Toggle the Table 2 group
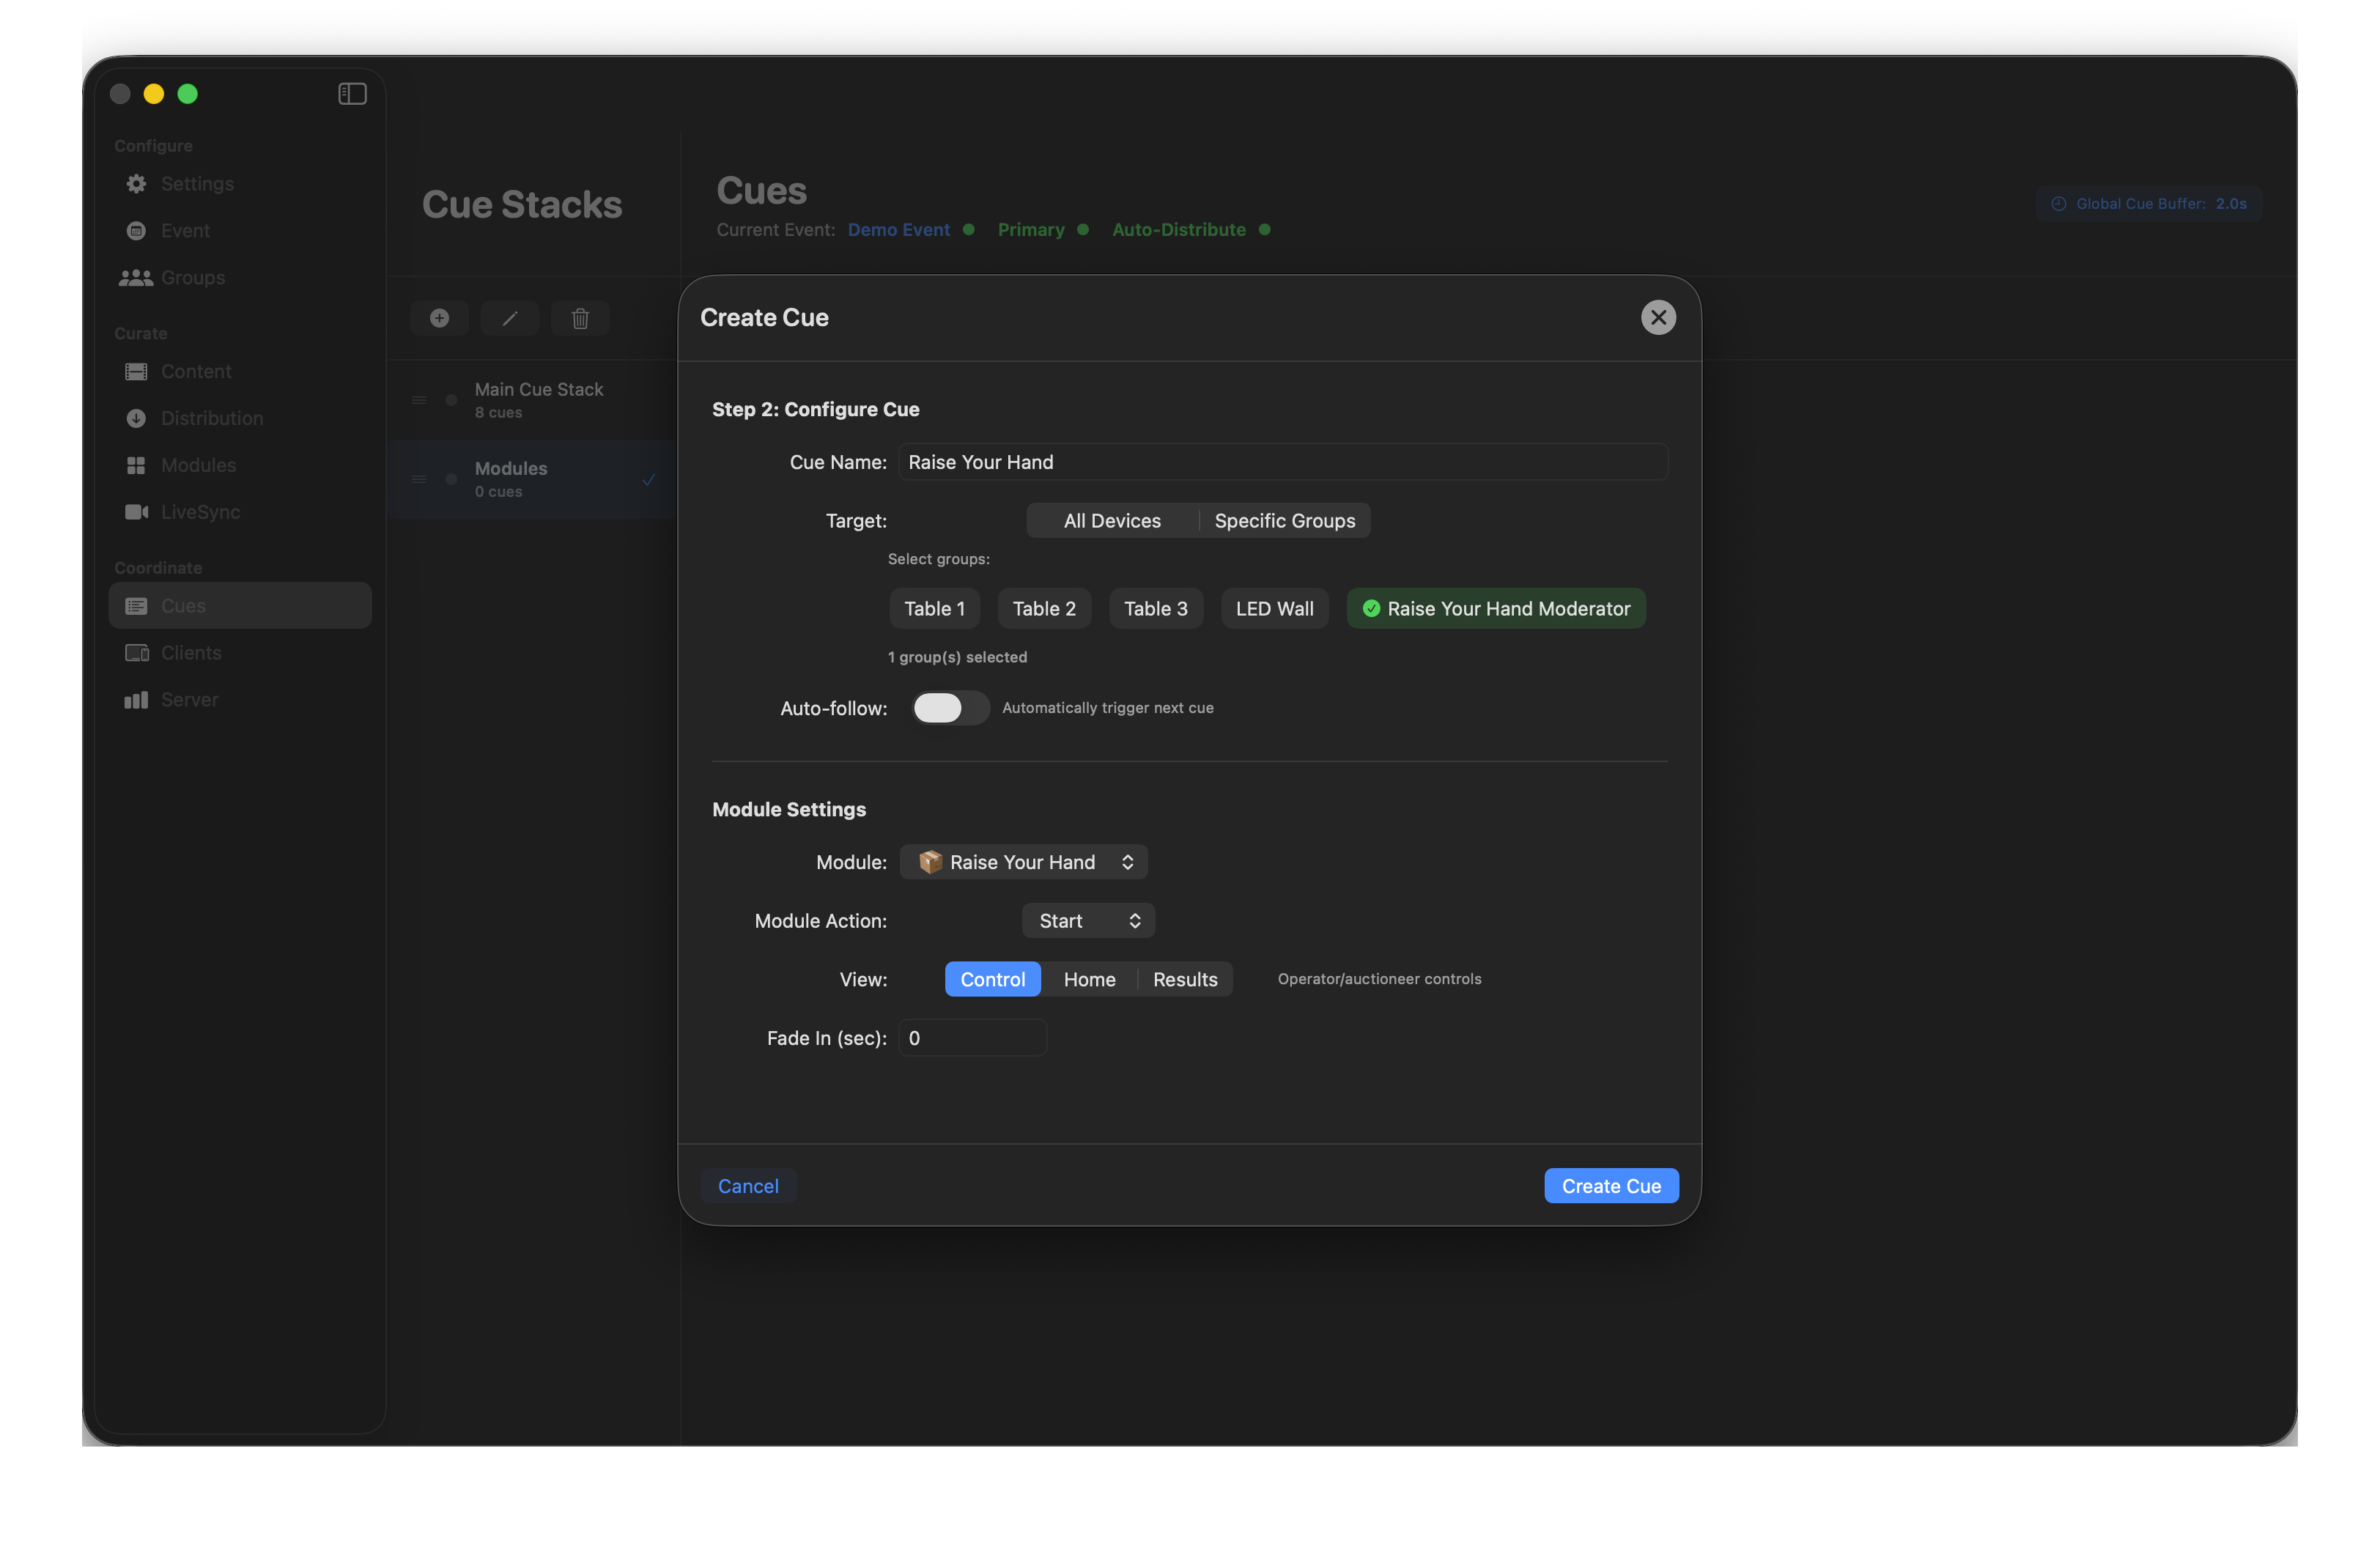 point(1044,609)
